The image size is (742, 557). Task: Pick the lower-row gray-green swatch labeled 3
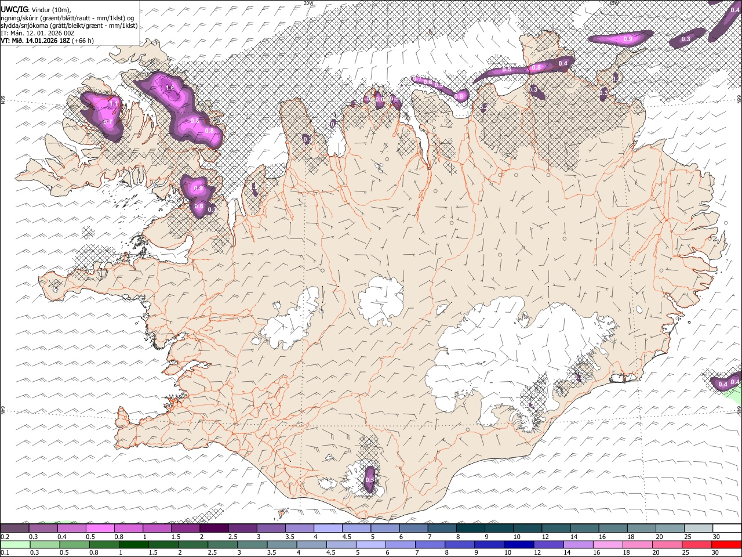tap(252, 544)
